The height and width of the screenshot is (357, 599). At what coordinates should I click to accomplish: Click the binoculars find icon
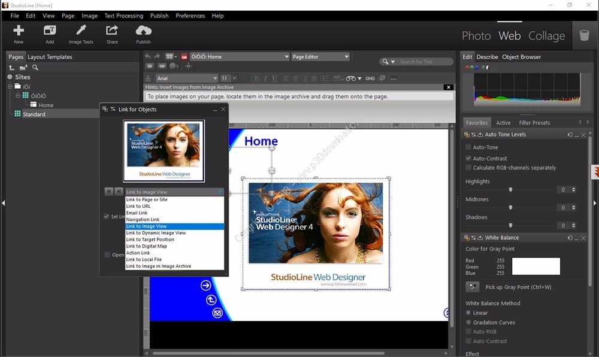point(350,78)
